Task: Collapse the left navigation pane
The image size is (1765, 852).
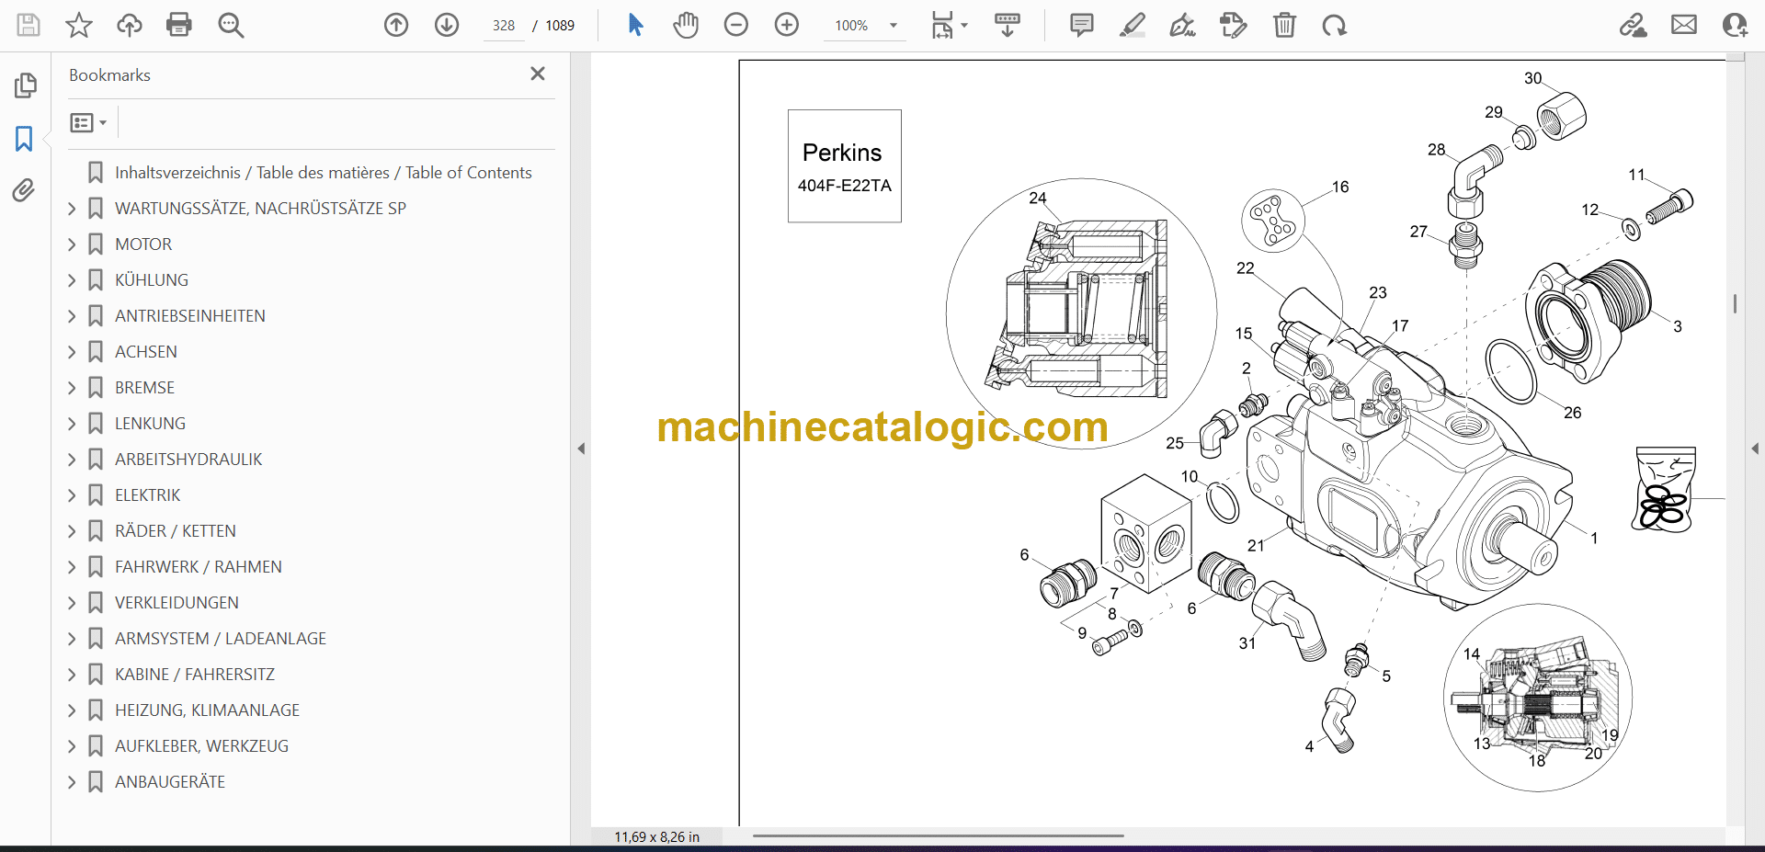Action: pyautogui.click(x=581, y=449)
